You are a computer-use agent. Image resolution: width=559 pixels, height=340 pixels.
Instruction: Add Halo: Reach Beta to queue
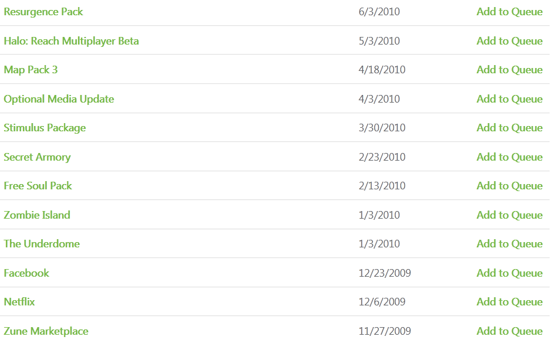(509, 41)
